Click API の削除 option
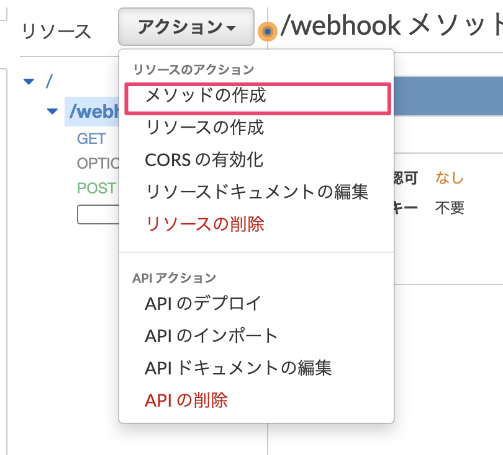The width and height of the screenshot is (503, 455). point(186,400)
